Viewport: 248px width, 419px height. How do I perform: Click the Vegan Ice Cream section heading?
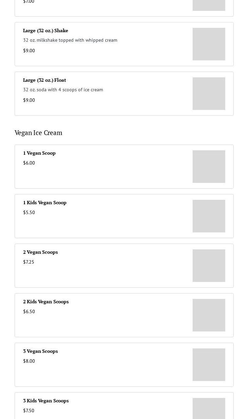click(x=38, y=133)
